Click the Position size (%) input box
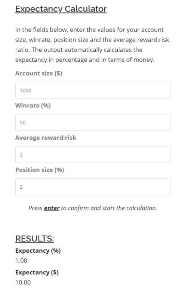The width and height of the screenshot is (182, 292). click(x=93, y=187)
